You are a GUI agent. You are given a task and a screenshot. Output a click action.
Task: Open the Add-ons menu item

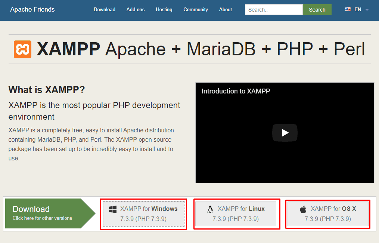click(135, 10)
